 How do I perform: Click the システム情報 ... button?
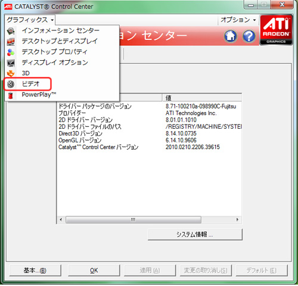(195, 235)
